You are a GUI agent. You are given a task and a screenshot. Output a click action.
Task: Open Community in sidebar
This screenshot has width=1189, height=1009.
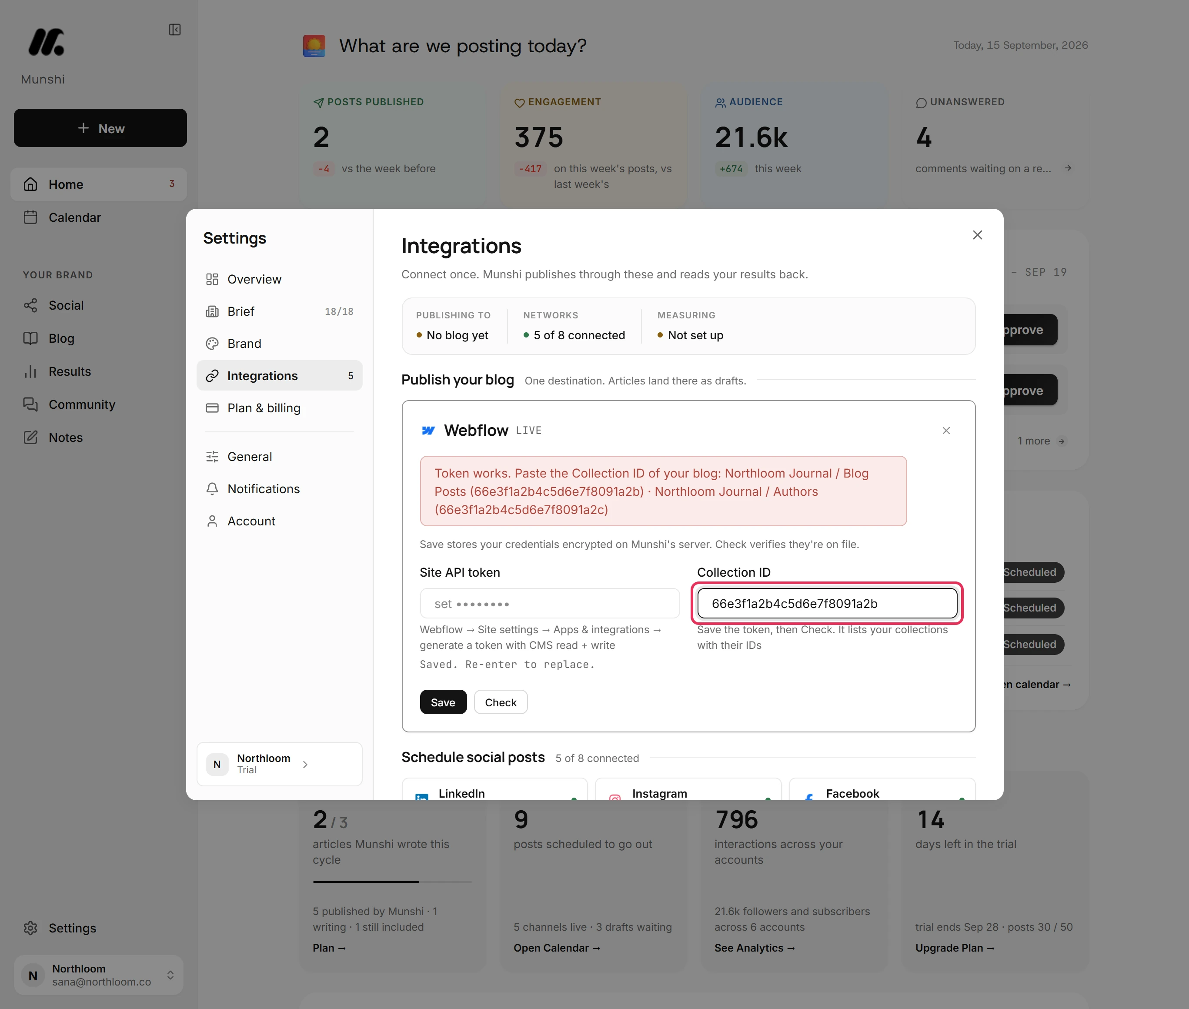coord(98,404)
